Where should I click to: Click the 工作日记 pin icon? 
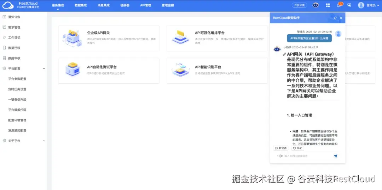coord(4,37)
